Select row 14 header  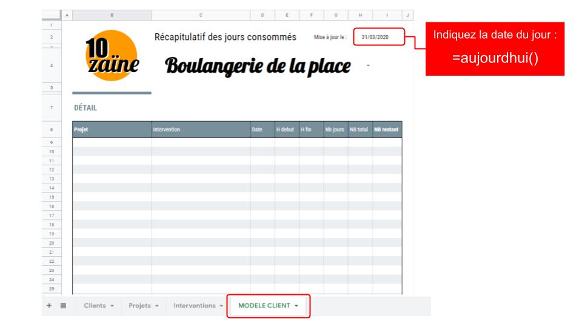point(52,188)
